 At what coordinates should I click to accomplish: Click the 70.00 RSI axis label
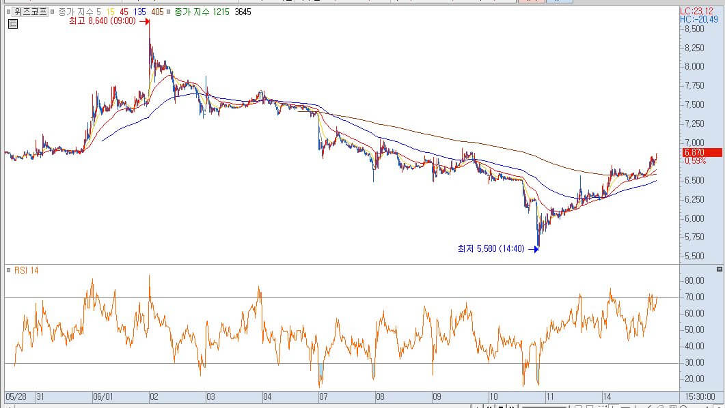coord(694,297)
